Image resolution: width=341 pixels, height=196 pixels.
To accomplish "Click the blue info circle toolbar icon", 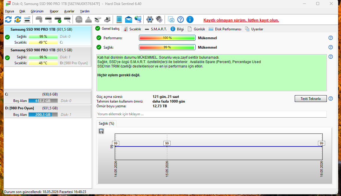I will pyautogui.click(x=190, y=19).
